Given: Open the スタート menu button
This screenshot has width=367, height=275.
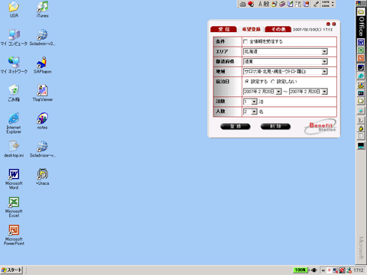Looking at the screenshot, I should pyautogui.click(x=11, y=270).
